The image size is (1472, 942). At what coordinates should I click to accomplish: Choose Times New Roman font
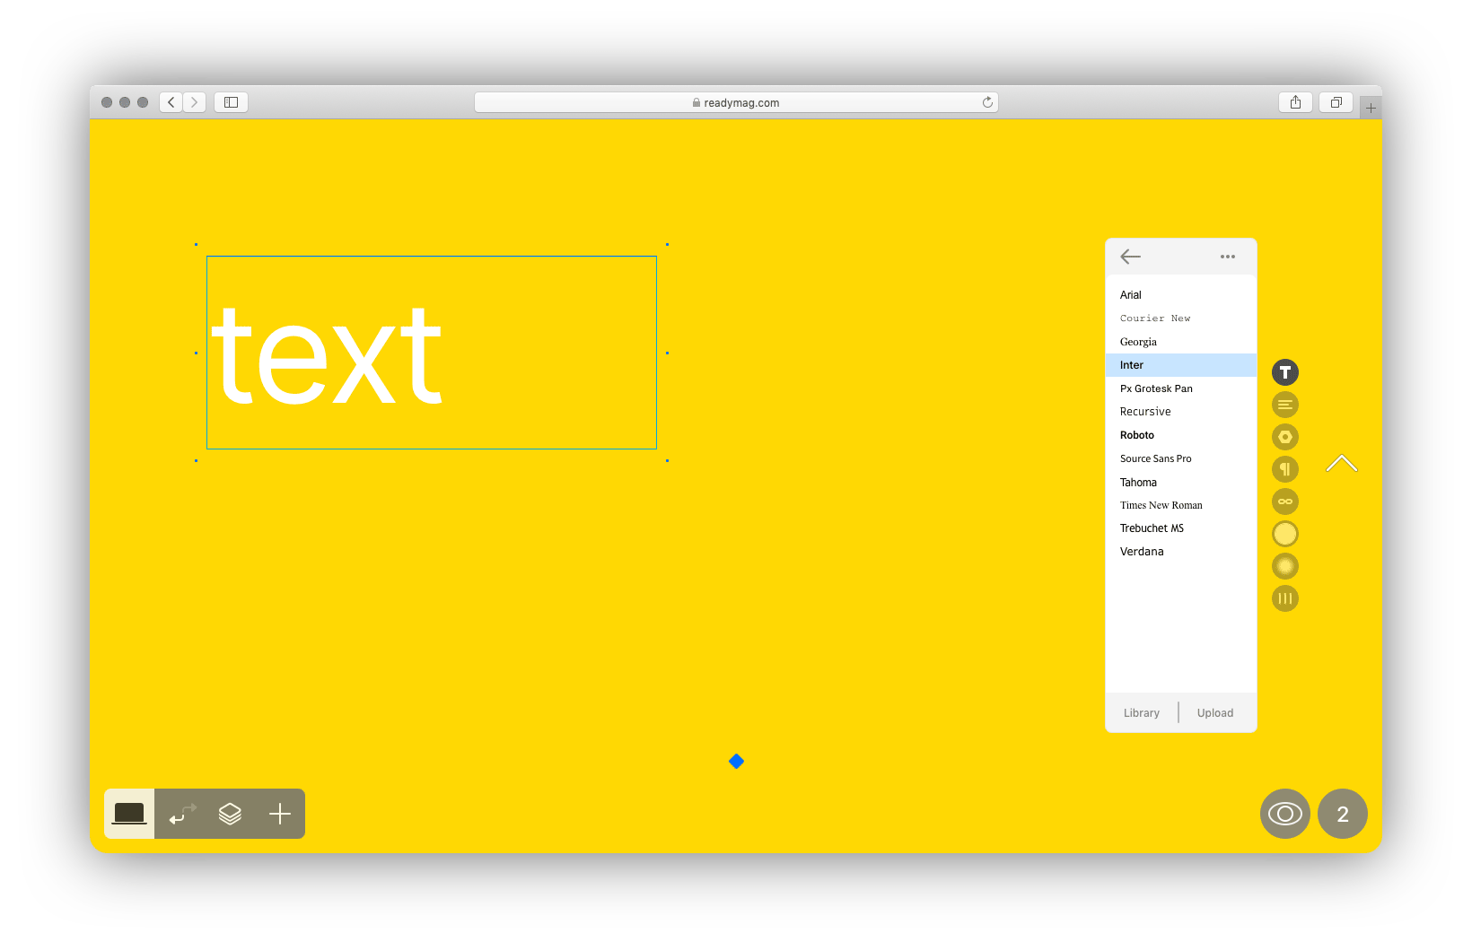tap(1181, 505)
